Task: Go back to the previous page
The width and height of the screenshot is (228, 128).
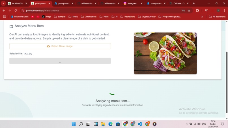Action: [4, 10]
